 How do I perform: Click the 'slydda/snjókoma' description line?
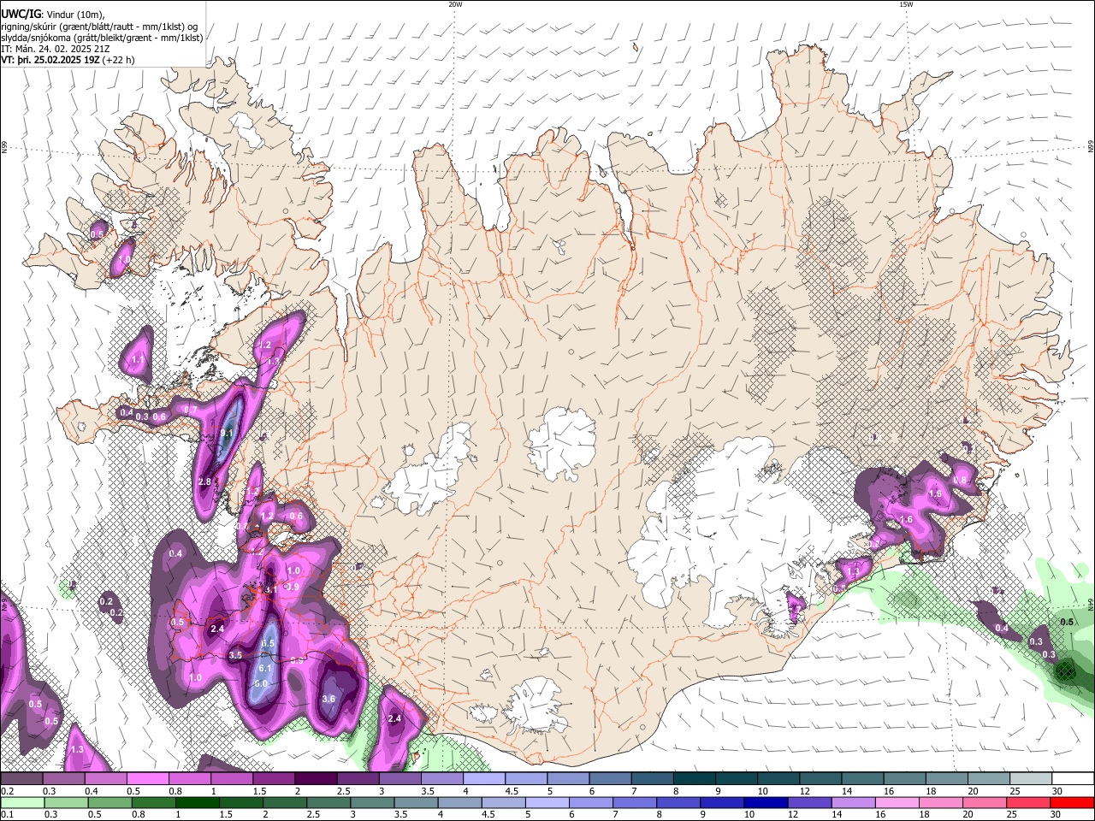(x=102, y=38)
